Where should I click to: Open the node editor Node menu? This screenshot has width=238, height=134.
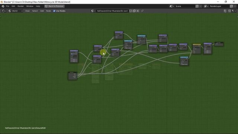[x=49, y=11]
